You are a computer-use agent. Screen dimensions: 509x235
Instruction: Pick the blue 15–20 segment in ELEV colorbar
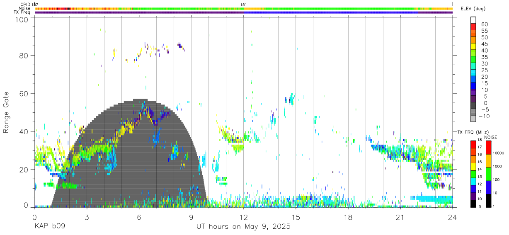point(473,80)
